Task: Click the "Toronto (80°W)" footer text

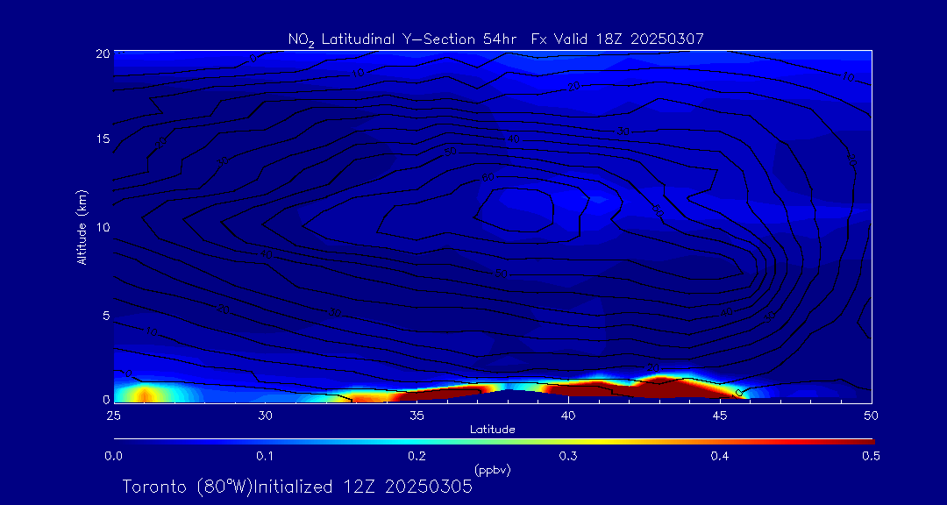Action: point(188,487)
